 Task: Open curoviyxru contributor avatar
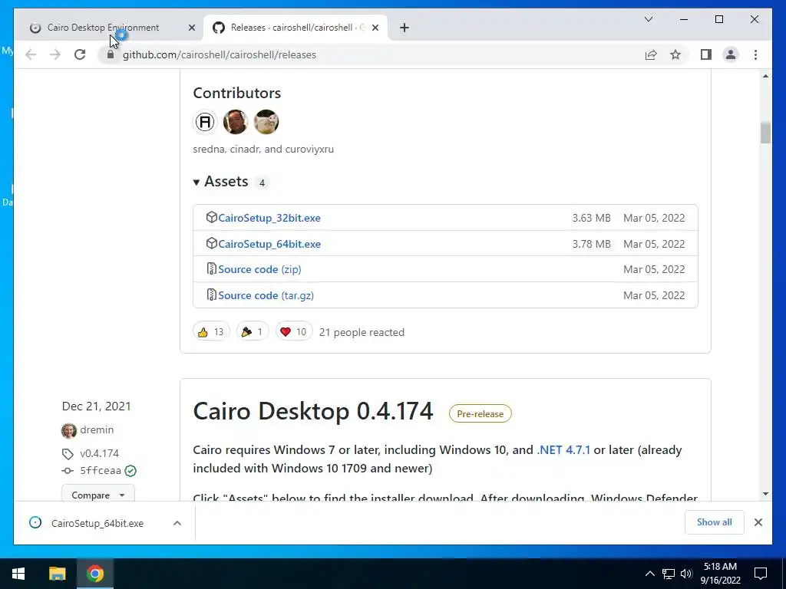click(x=266, y=122)
